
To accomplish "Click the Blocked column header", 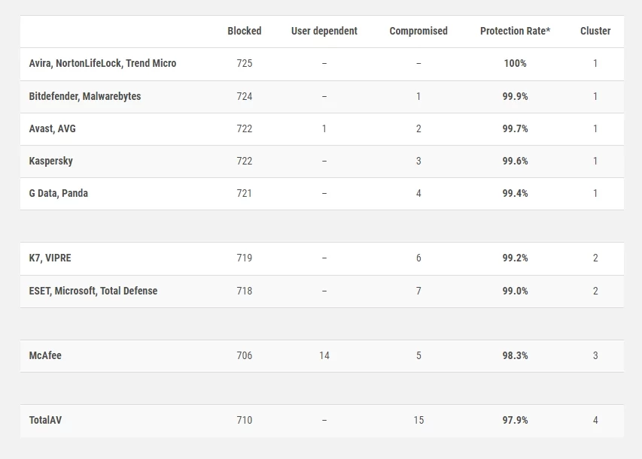I will [x=245, y=31].
